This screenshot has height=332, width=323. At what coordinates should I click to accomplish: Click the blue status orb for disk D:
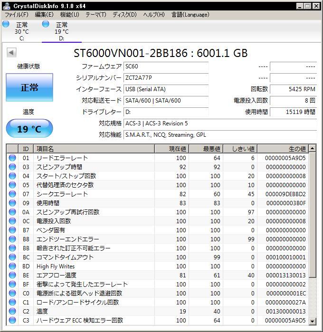pyautogui.click(x=46, y=24)
